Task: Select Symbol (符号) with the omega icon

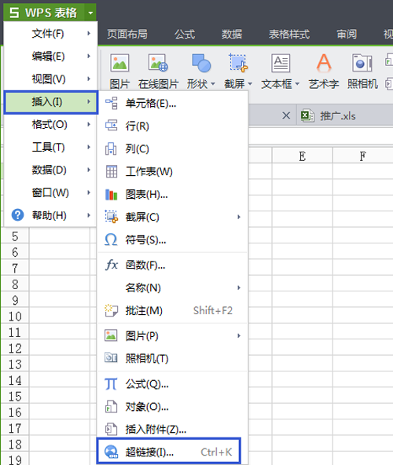Action: click(172, 240)
